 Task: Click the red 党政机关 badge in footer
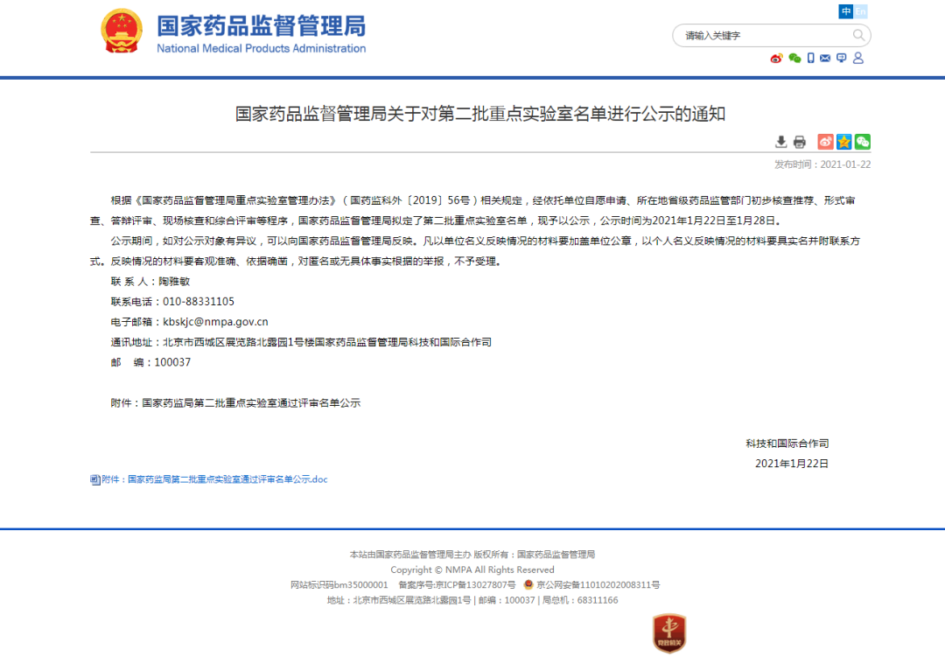(668, 633)
